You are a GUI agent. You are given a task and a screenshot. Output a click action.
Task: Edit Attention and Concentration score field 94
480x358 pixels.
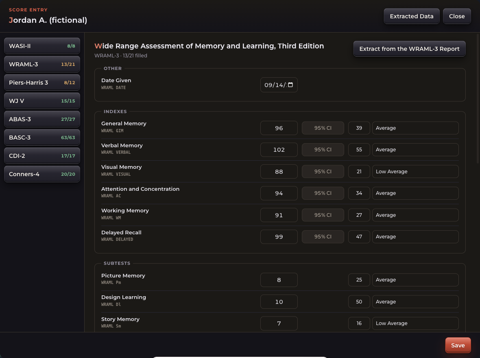coord(279,193)
